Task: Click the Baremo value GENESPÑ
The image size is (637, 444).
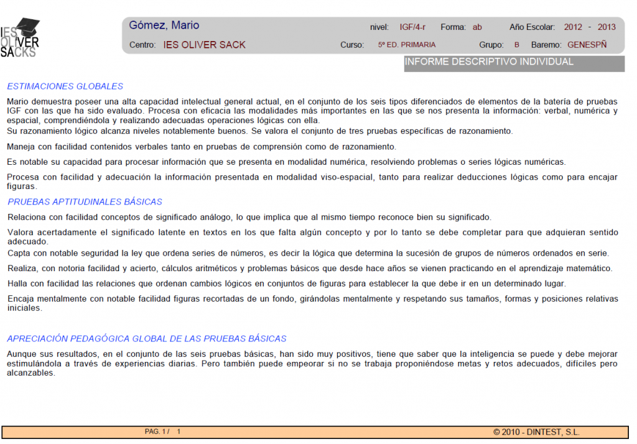Action: (587, 45)
